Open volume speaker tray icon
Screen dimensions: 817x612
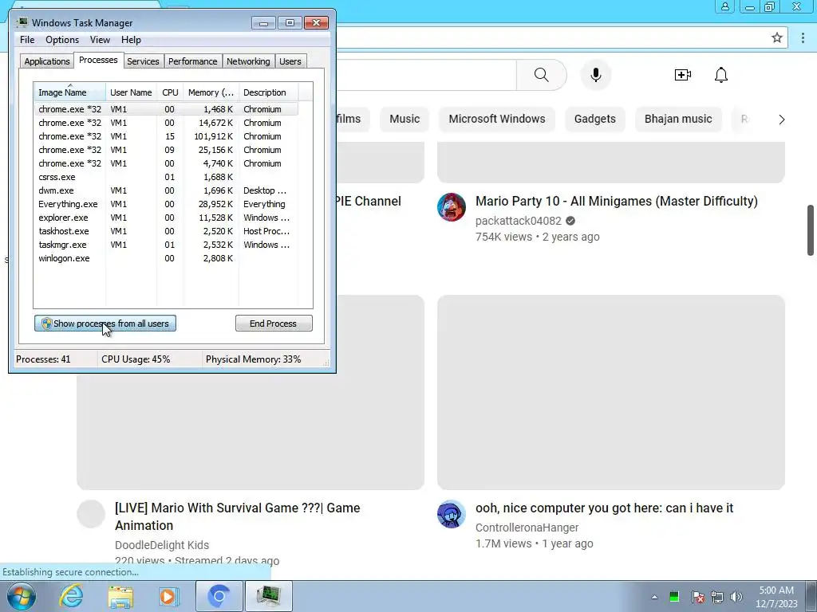click(x=736, y=597)
